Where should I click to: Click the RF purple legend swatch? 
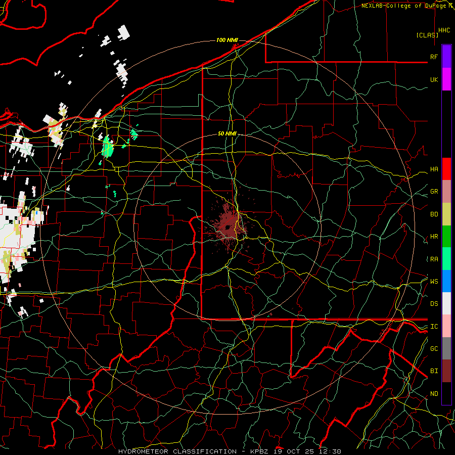(446, 57)
